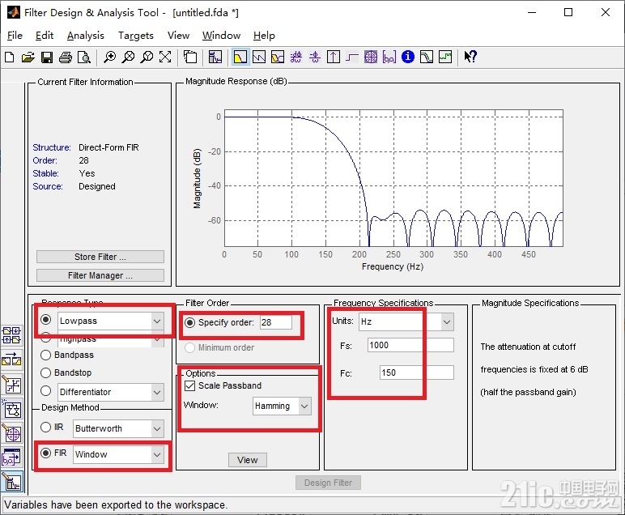Image resolution: width=625 pixels, height=515 pixels.
Task: Open the Targets menu
Action: click(x=135, y=36)
